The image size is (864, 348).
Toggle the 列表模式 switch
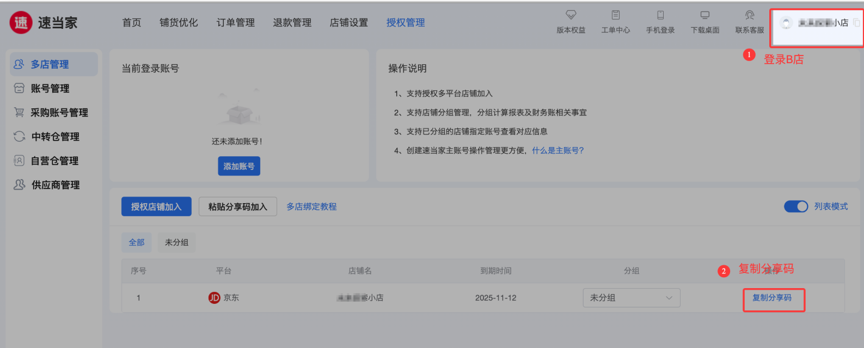point(795,206)
